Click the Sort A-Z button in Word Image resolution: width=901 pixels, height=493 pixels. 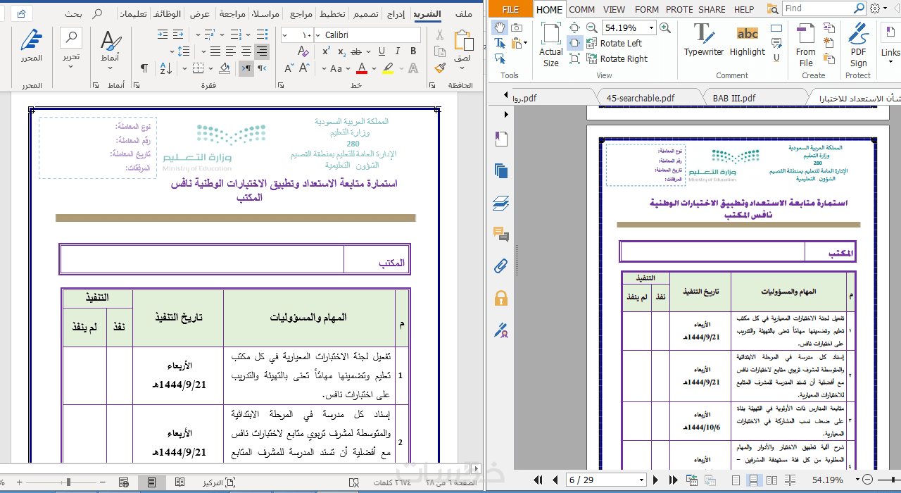tap(165, 68)
